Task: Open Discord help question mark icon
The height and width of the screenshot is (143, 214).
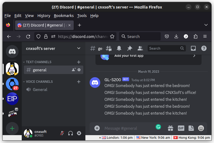Action: pos(204,48)
